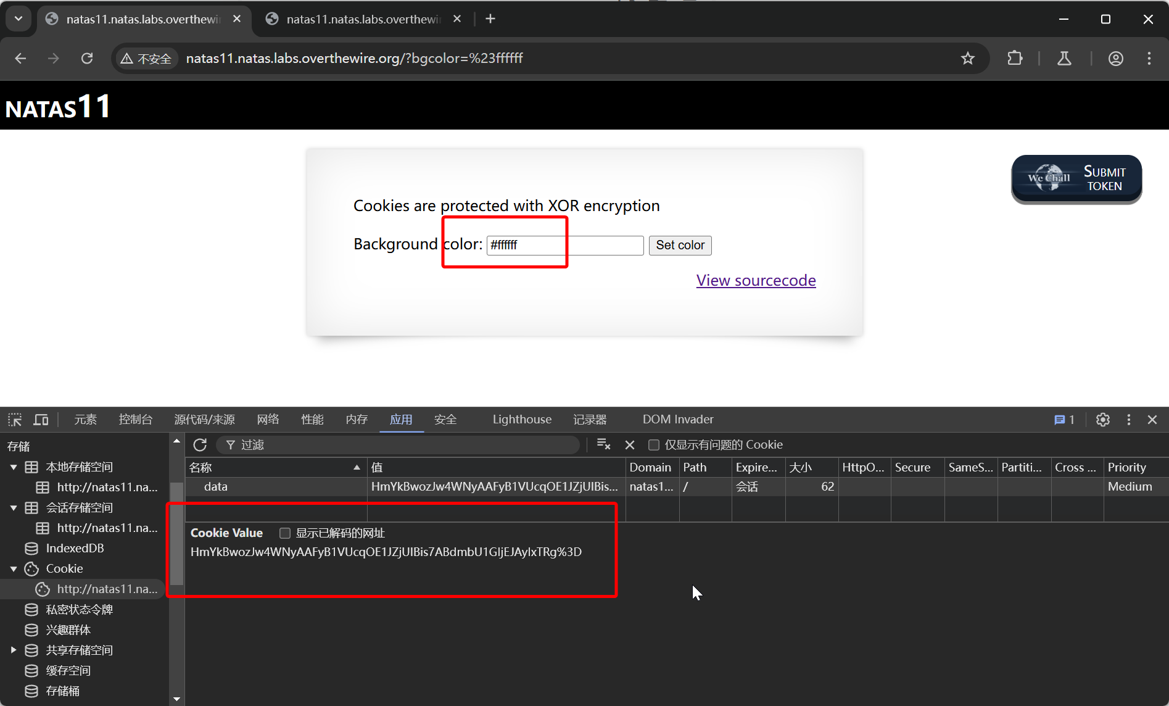Viewport: 1169px width, 706px height.
Task: Close the second natas11 tab
Action: (x=457, y=19)
